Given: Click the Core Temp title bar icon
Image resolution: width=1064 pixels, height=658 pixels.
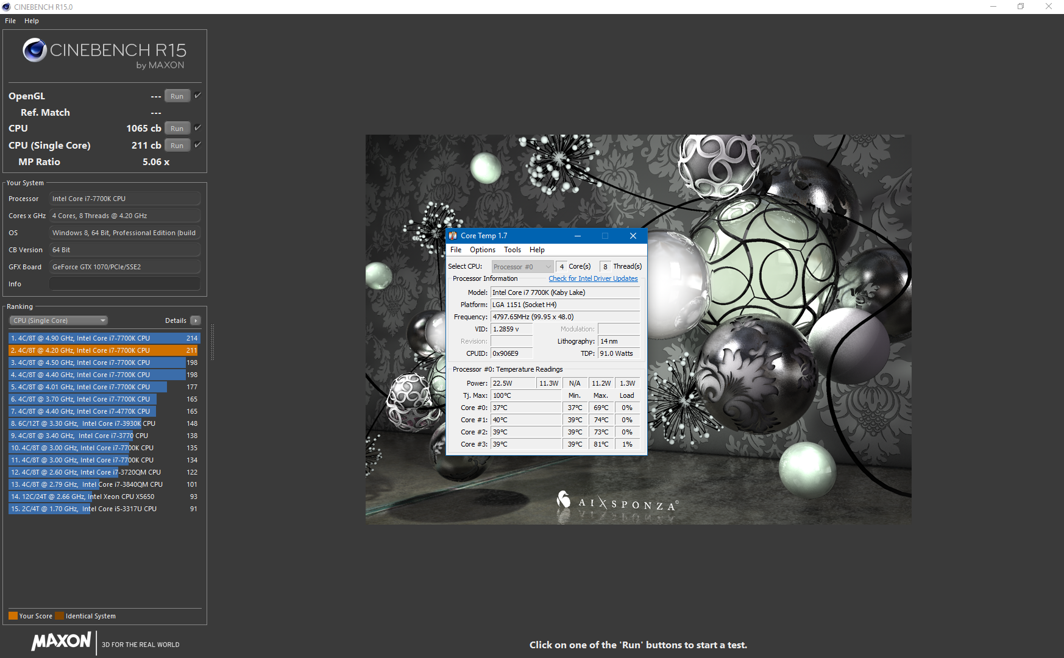Looking at the screenshot, I should coord(453,236).
